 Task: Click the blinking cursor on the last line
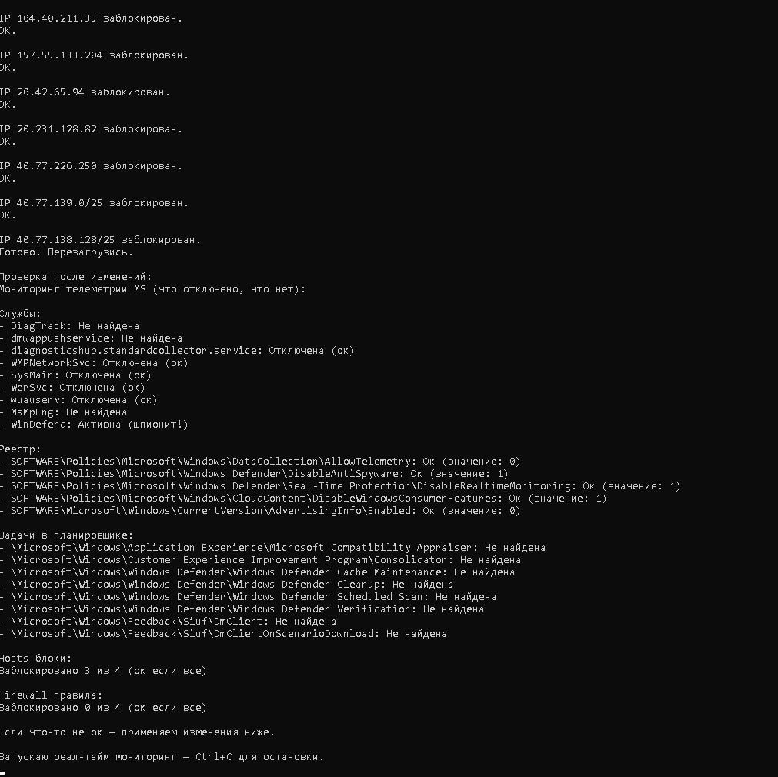point(3,772)
